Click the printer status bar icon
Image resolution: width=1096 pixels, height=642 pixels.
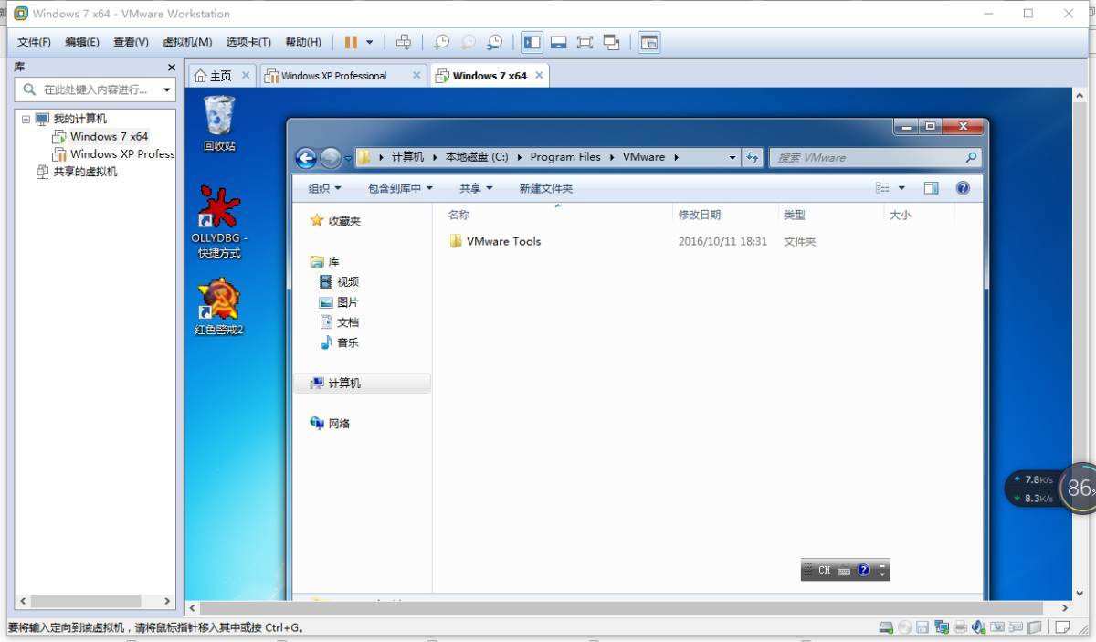point(960,627)
